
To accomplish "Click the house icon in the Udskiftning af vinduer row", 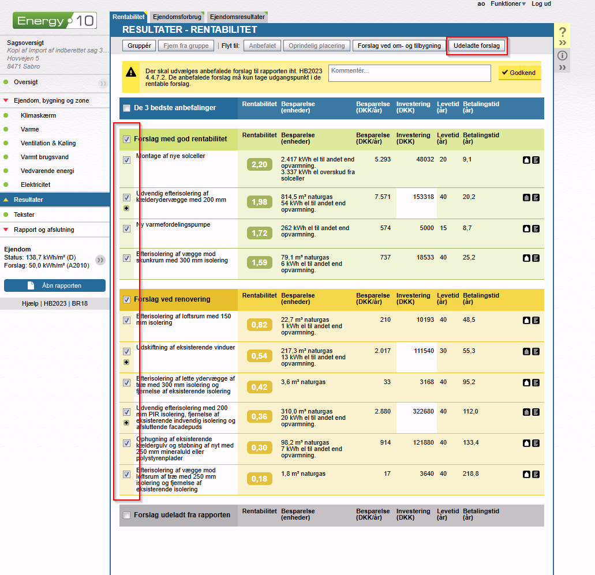I will pos(526,351).
